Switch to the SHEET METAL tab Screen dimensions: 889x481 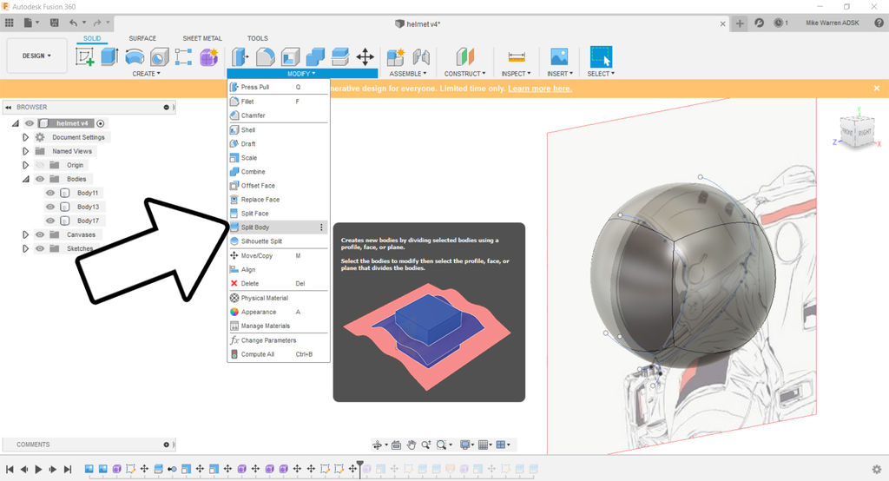202,38
